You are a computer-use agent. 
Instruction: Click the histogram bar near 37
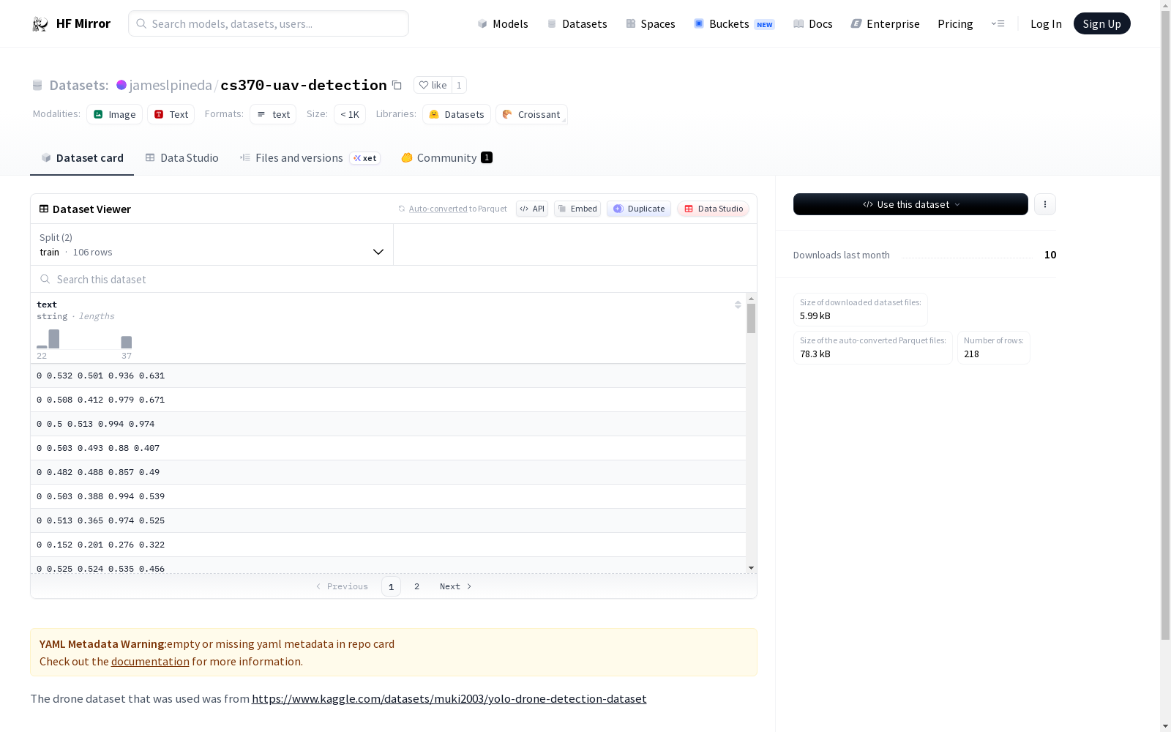[127, 343]
